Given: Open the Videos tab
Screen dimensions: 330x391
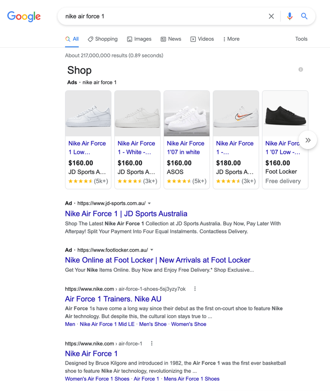Looking at the screenshot, I should [202, 39].
